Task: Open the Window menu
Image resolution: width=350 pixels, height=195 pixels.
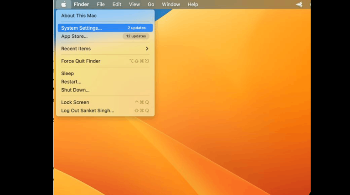Action: (171, 4)
